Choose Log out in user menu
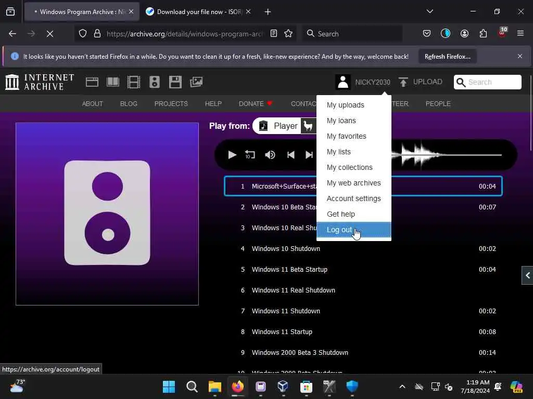Viewport: 533px width, 399px height. [x=354, y=230]
